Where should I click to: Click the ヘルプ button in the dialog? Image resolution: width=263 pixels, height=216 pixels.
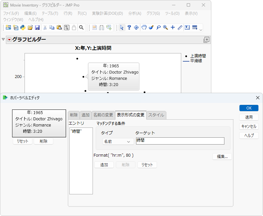249,135
